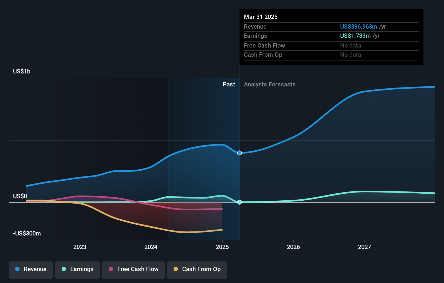The height and width of the screenshot is (283, 444).
Task: Click the 2024 x-axis label
Action: pyautogui.click(x=151, y=247)
